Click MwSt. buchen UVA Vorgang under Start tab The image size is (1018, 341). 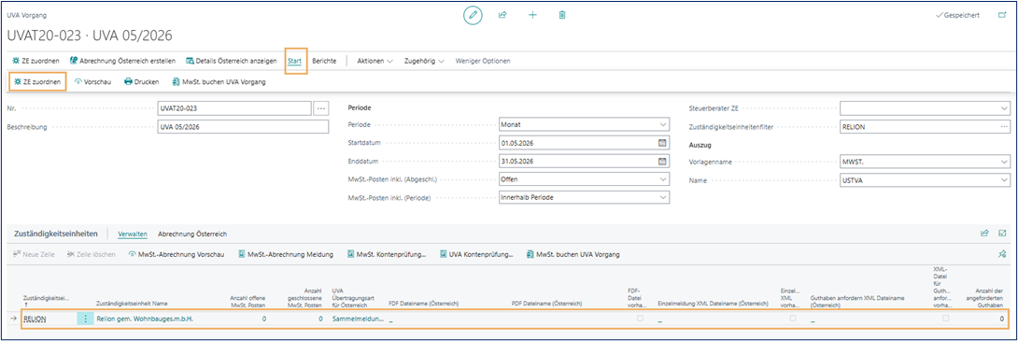coord(219,82)
